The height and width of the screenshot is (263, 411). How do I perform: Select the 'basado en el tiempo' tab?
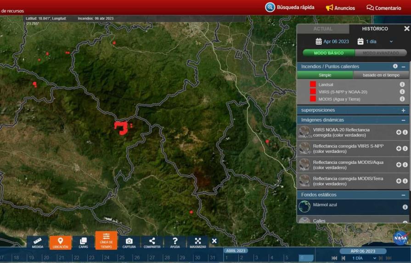(x=381, y=75)
